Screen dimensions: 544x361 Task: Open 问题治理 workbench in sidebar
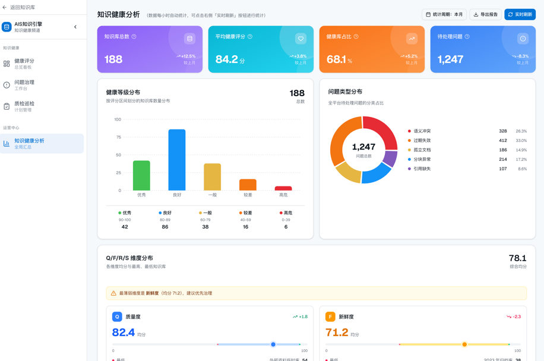42,85
